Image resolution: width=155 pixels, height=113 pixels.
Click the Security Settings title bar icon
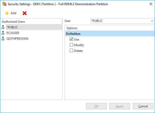[4, 4]
